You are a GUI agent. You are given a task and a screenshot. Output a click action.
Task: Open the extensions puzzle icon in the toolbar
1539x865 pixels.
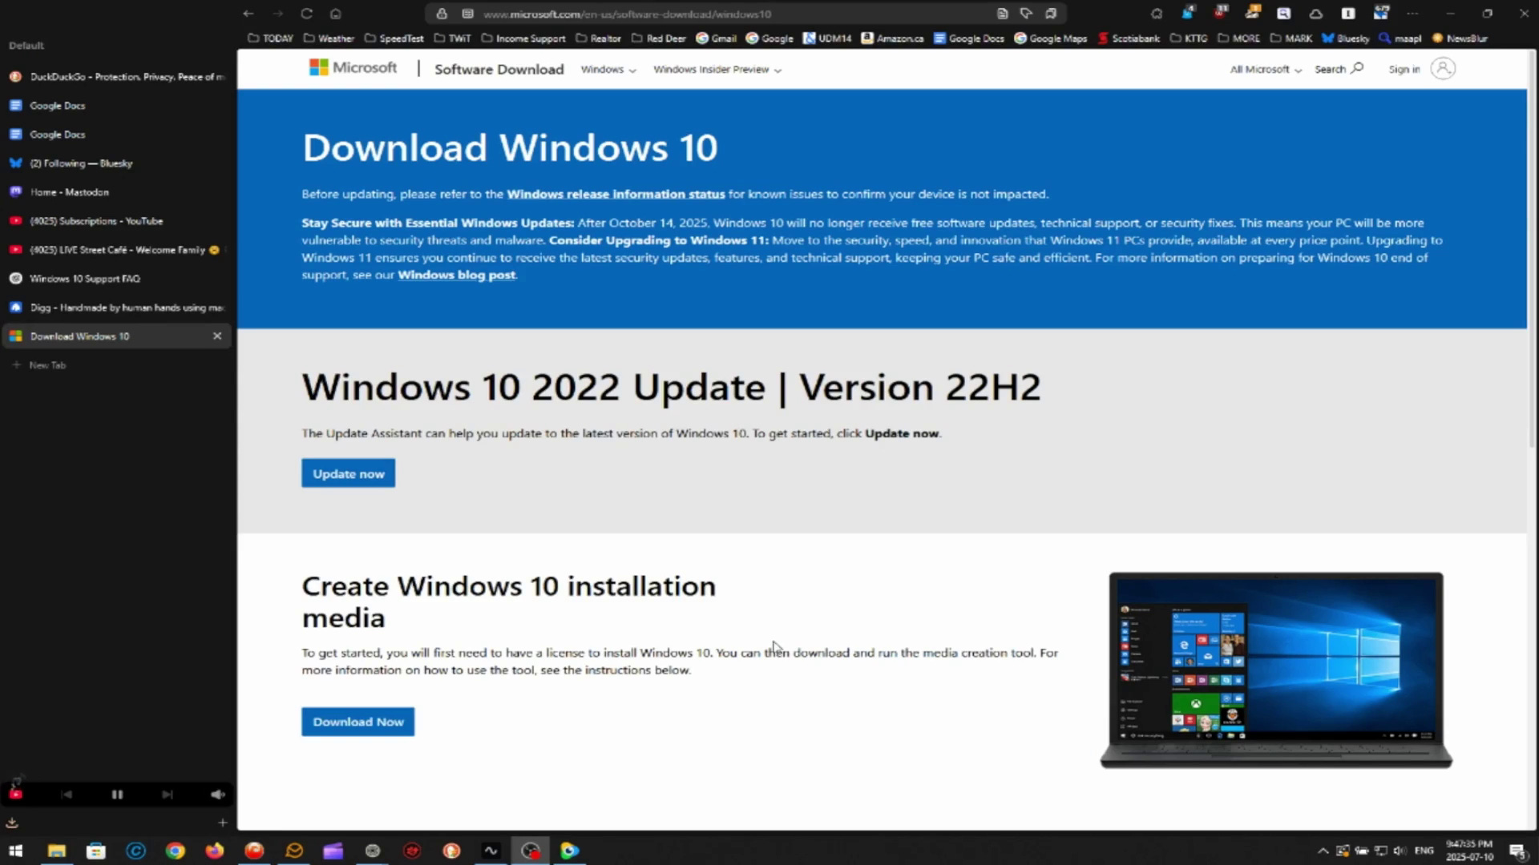click(1156, 14)
